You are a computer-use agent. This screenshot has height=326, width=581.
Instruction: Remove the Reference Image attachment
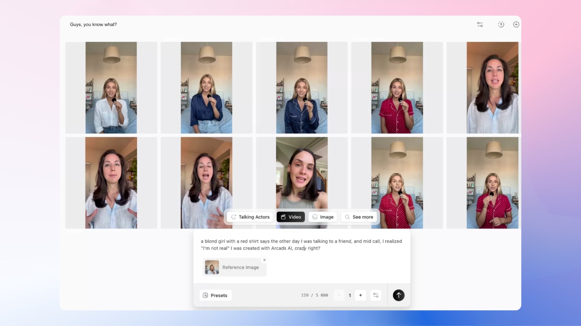[264, 260]
